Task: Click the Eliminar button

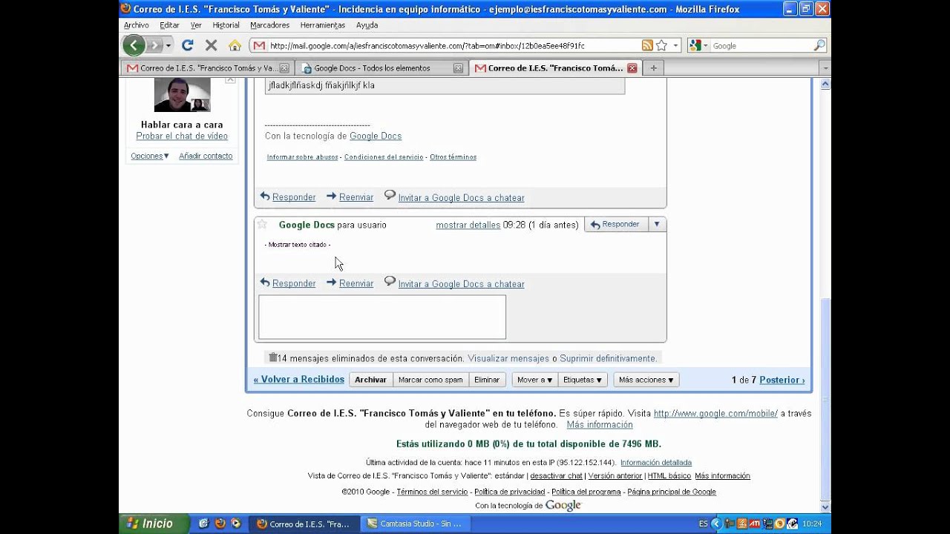Action: coord(487,380)
